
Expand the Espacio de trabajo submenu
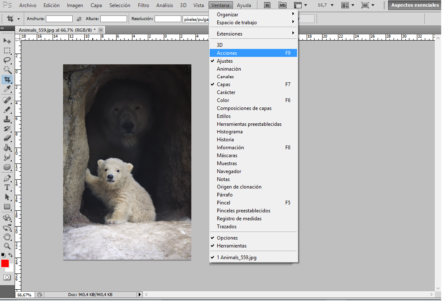click(253, 22)
